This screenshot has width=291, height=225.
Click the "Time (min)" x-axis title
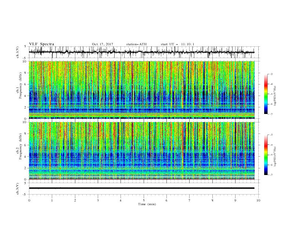click(147, 204)
